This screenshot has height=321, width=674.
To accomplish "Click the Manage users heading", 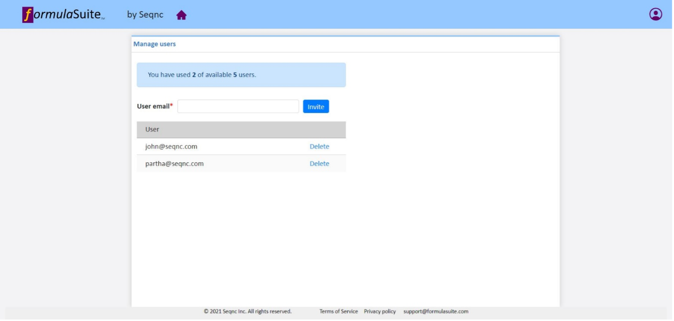I will pos(155,44).
